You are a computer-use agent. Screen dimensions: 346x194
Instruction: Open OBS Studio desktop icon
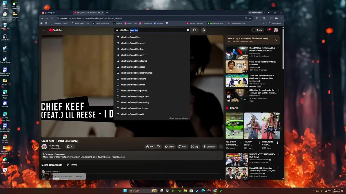(x=5, y=37)
